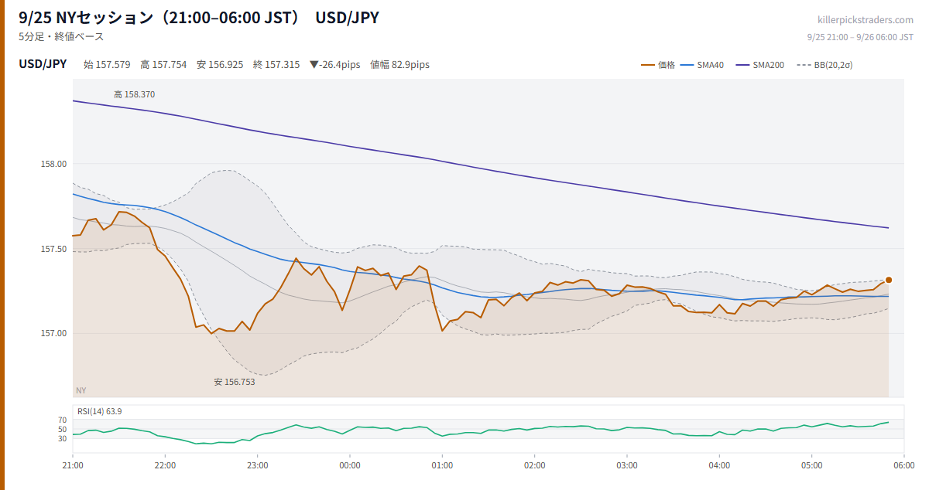Click the 値幅 82.9pips range value

pos(399,65)
